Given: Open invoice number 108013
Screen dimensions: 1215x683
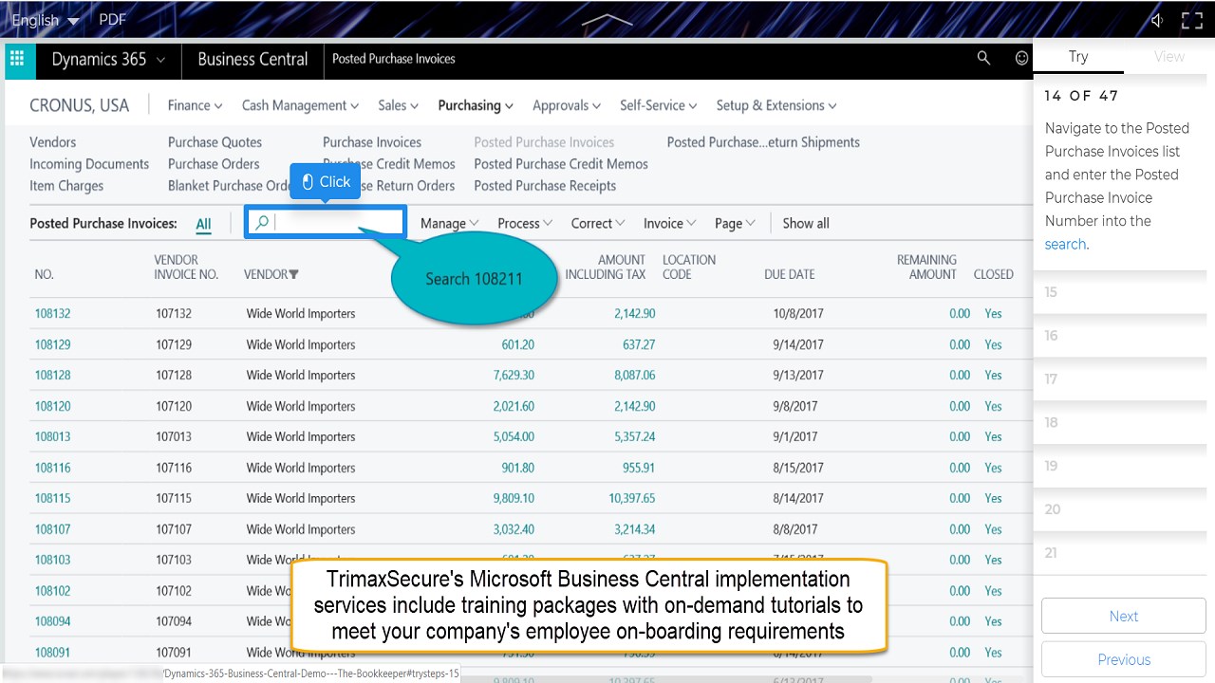Looking at the screenshot, I should tap(52, 436).
